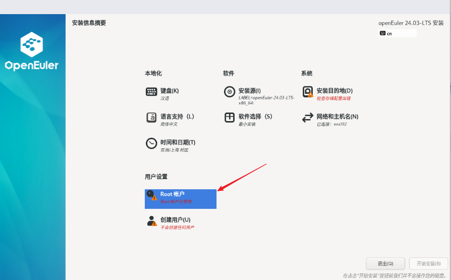Click the 安装信息摘要 heading
This screenshot has width=451, height=280.
click(89, 23)
